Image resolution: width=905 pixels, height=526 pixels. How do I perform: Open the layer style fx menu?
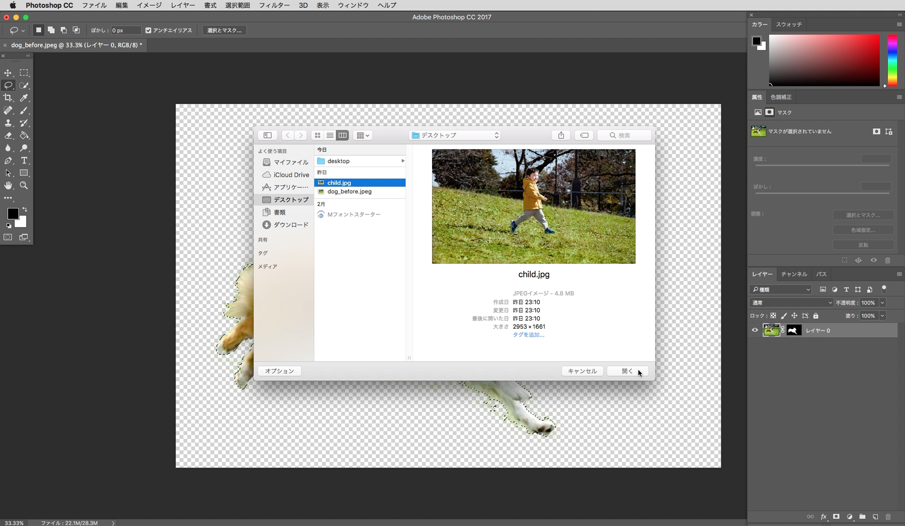click(x=824, y=517)
